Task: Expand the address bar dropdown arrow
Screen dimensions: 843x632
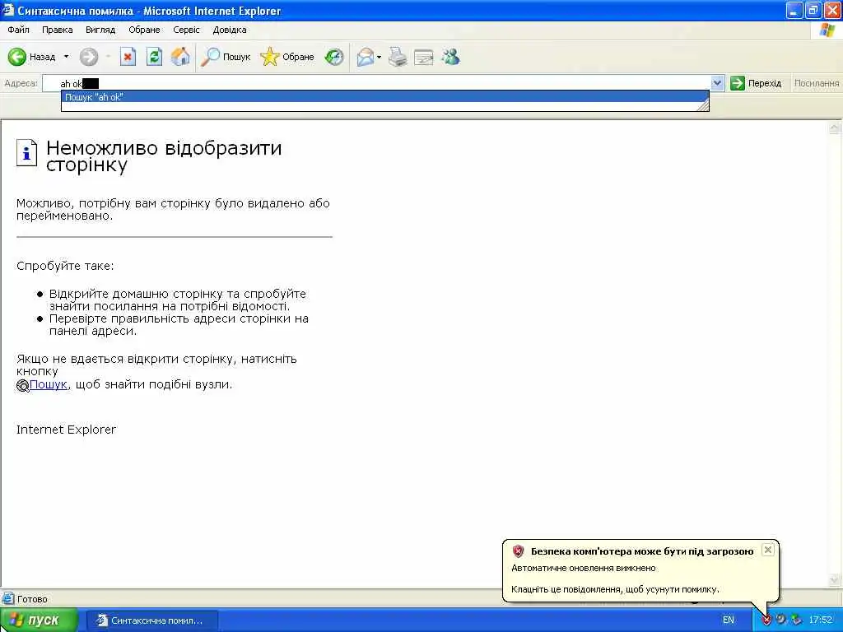Action: click(x=717, y=83)
